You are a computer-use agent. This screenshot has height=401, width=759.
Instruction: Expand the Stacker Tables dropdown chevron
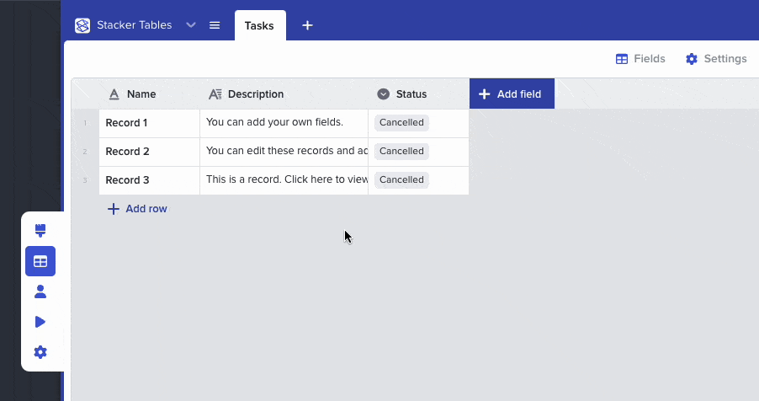pyautogui.click(x=191, y=25)
